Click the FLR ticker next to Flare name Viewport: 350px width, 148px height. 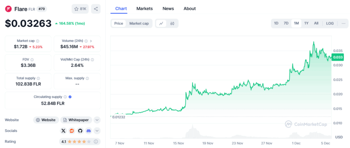pyautogui.click(x=32, y=9)
